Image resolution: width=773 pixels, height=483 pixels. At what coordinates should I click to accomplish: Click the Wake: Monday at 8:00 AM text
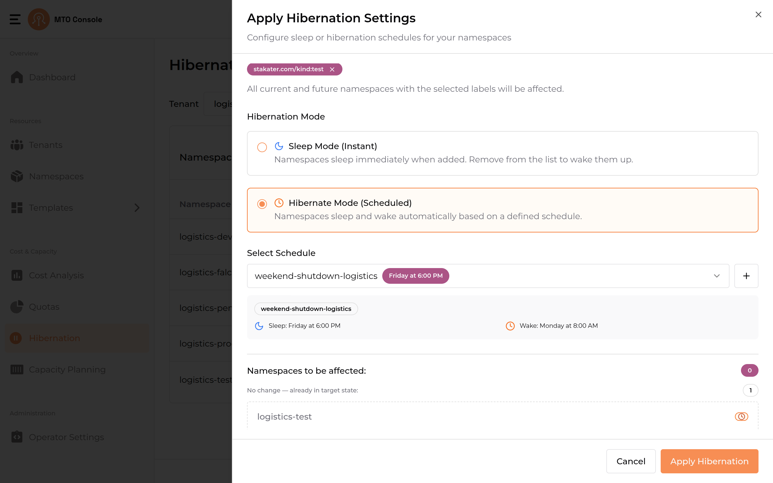[559, 326]
